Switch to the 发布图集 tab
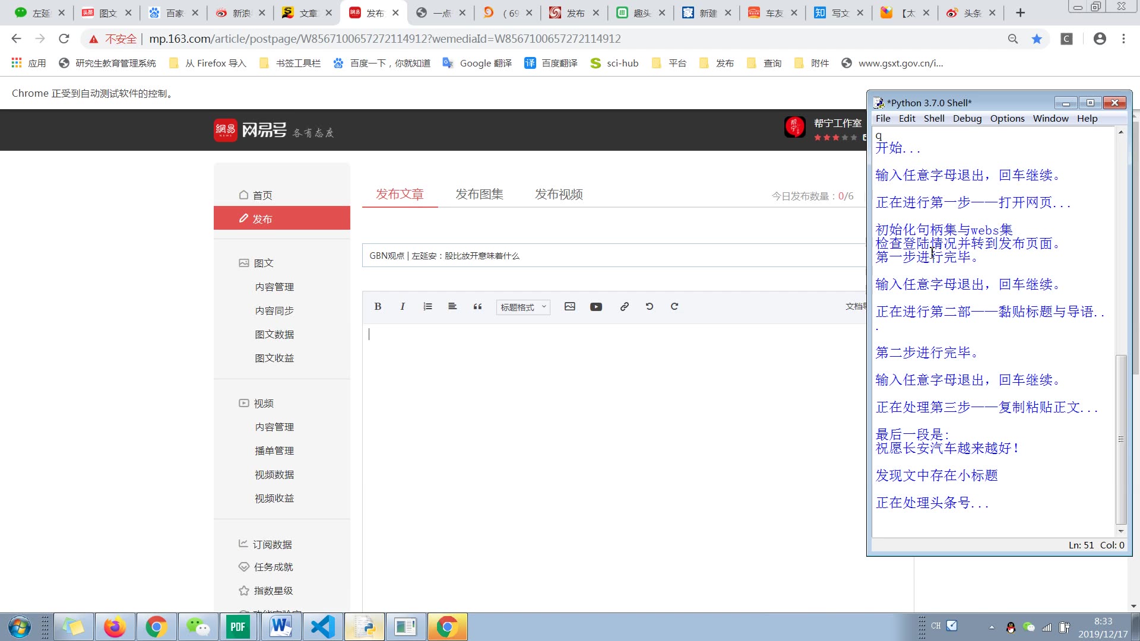 click(479, 194)
